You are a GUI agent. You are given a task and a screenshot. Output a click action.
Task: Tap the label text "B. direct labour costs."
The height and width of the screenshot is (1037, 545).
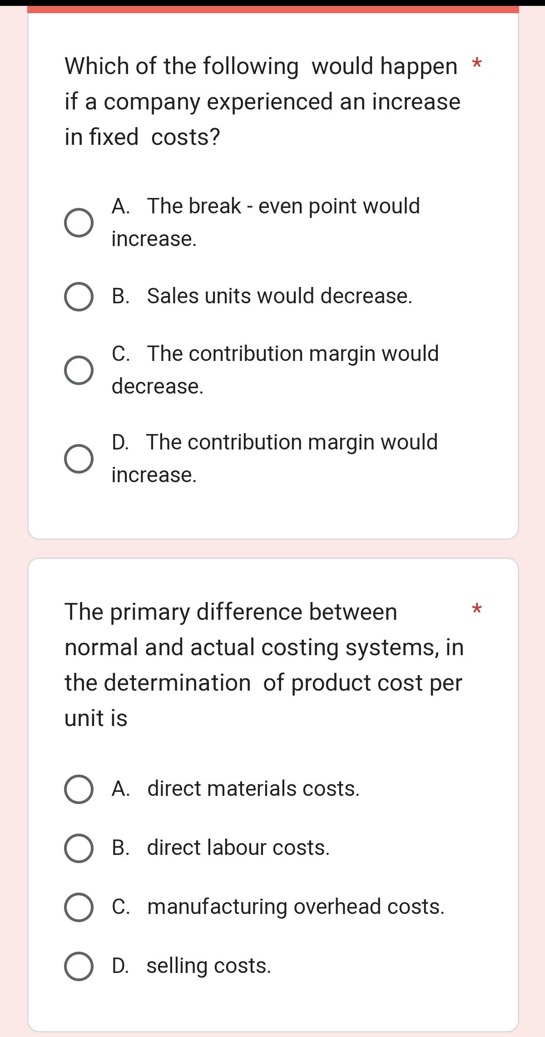221,848
